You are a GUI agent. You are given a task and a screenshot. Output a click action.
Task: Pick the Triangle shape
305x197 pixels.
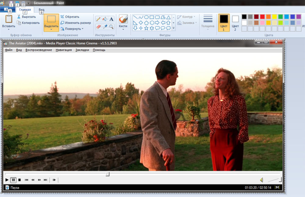coord(168,17)
